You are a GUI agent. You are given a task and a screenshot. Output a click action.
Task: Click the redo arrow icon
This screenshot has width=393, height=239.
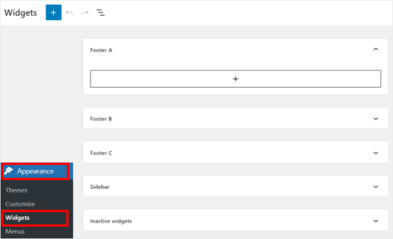[x=85, y=13]
